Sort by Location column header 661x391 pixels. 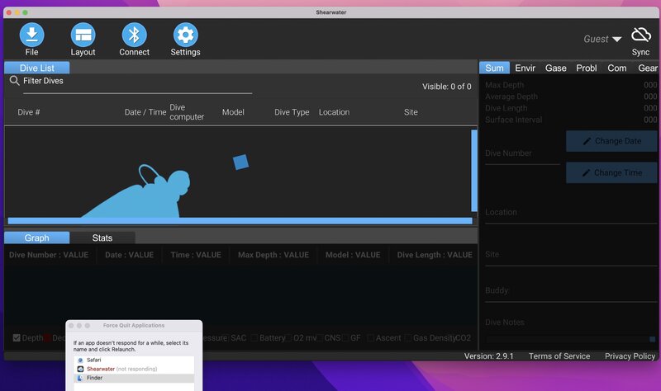[334, 112]
